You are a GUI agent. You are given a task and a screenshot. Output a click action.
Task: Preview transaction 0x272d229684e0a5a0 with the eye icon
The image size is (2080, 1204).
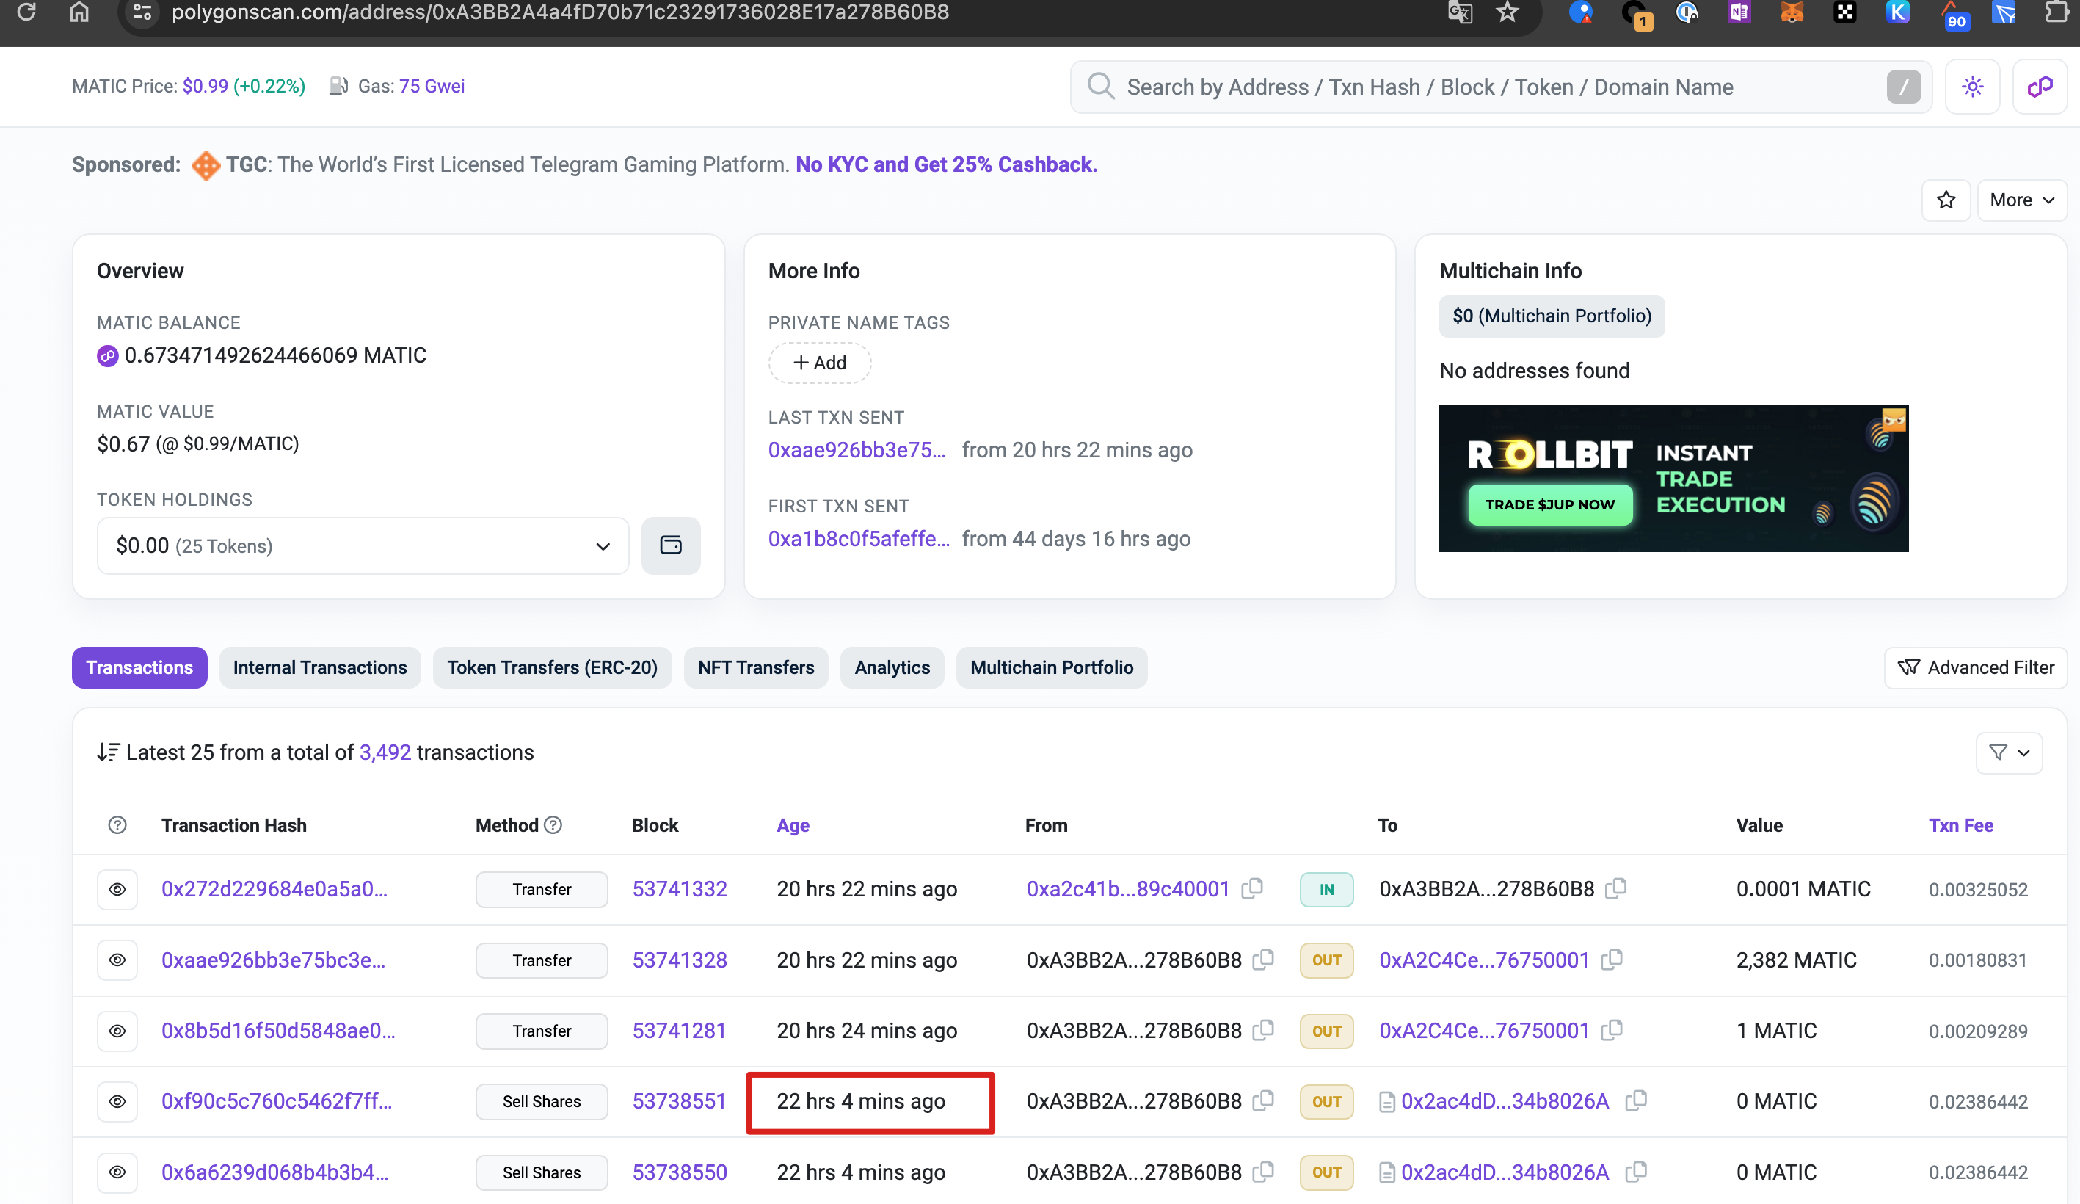[x=117, y=889]
